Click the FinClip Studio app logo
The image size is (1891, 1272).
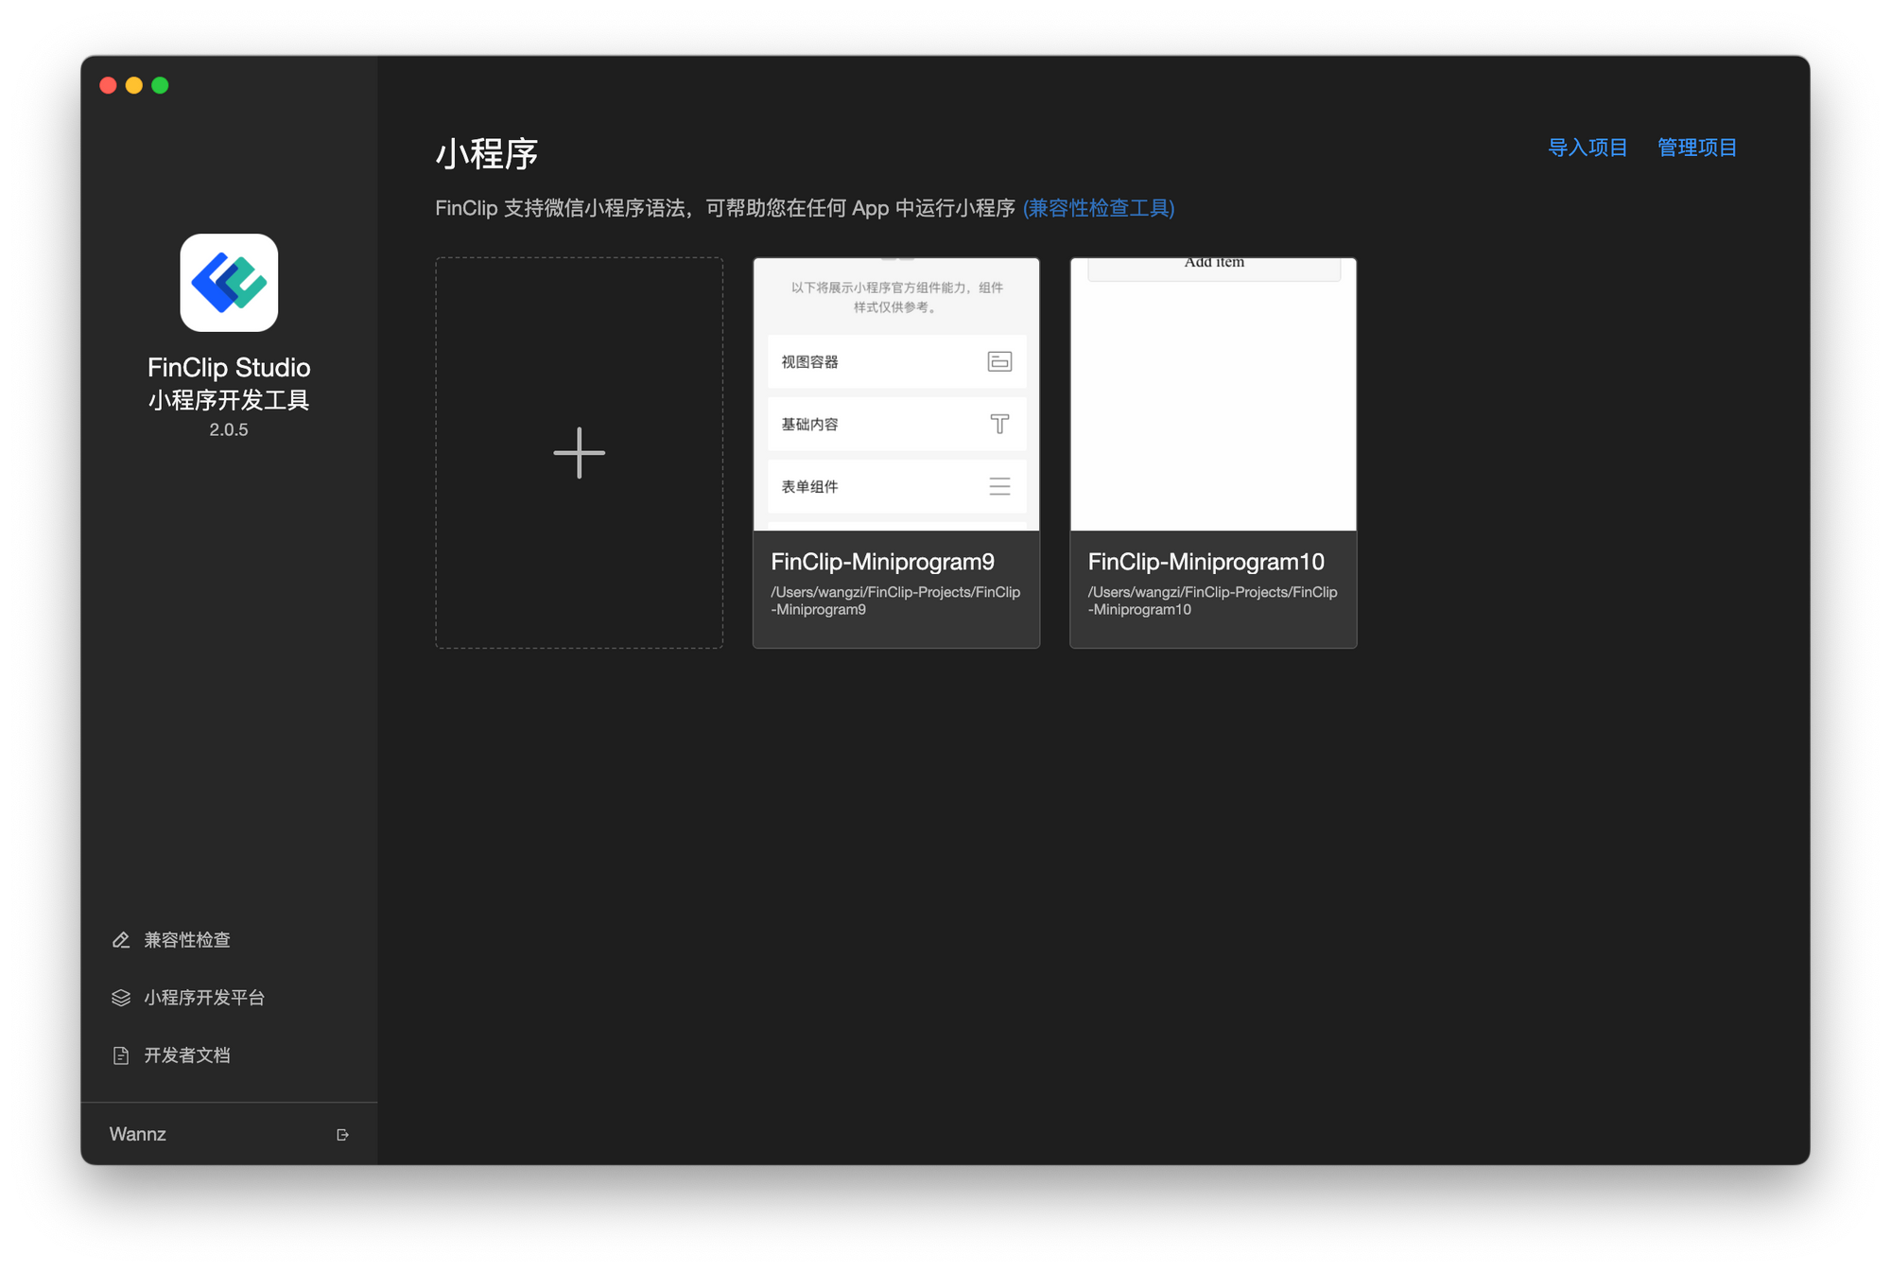point(229,283)
